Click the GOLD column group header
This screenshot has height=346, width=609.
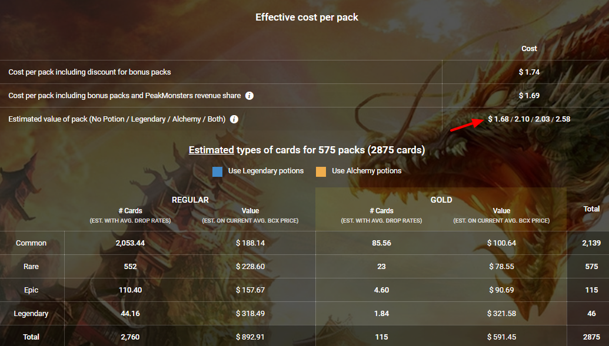click(x=441, y=200)
